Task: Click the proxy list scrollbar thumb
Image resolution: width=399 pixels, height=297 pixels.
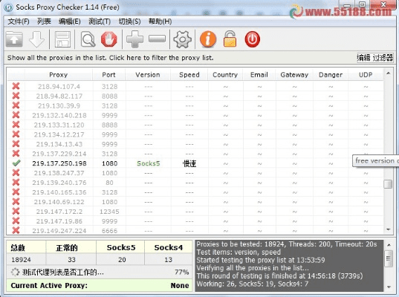Action: point(388,184)
